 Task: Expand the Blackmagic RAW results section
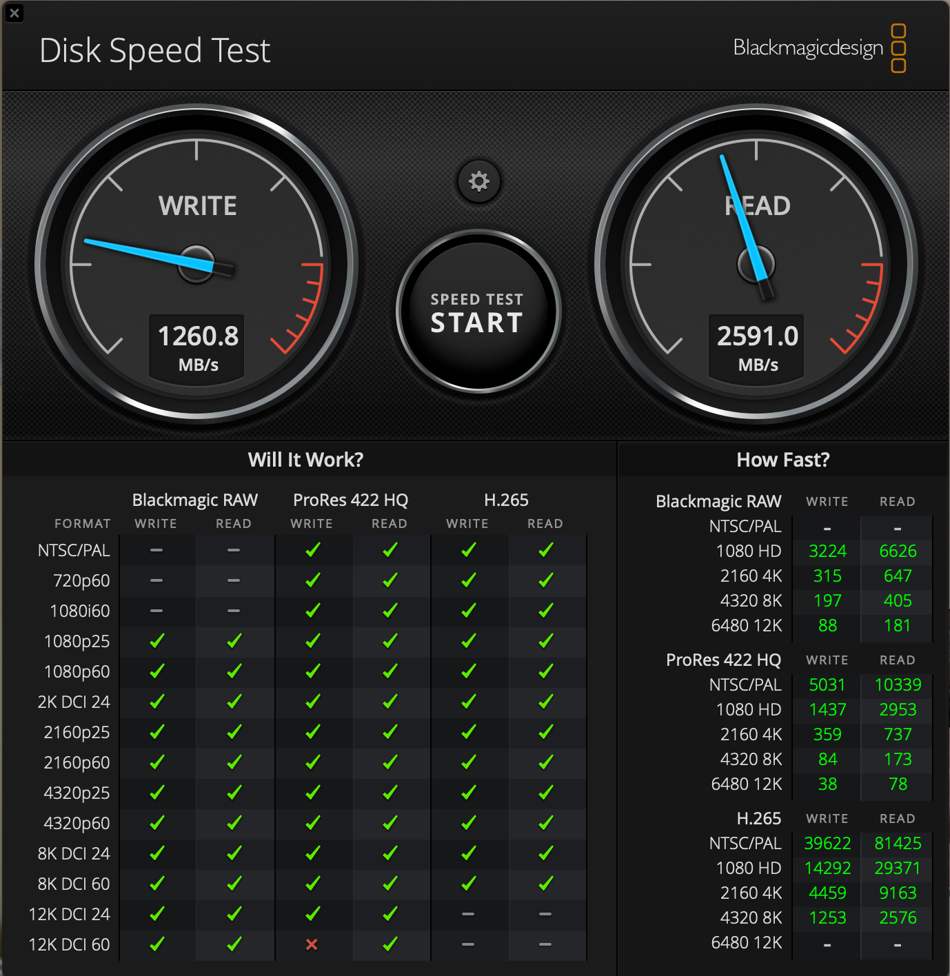coord(719,501)
